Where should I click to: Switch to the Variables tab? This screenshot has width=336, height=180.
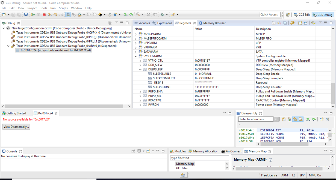pos(142,23)
